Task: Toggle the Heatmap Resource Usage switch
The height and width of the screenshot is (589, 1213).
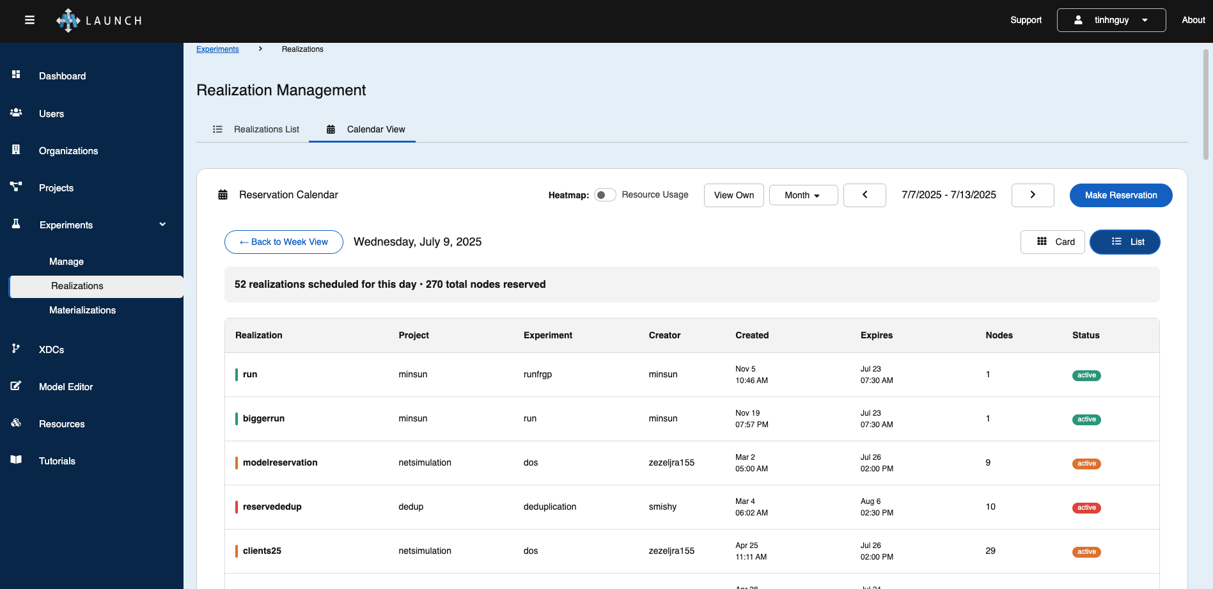Action: click(x=604, y=195)
